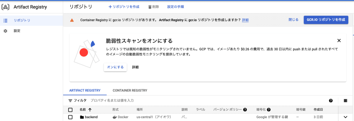Switch to the CONTAINER REGISTRY tab

[x=130, y=90]
